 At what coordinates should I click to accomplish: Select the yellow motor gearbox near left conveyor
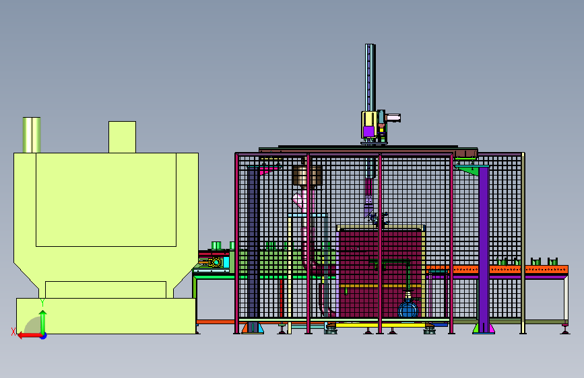click(x=215, y=262)
